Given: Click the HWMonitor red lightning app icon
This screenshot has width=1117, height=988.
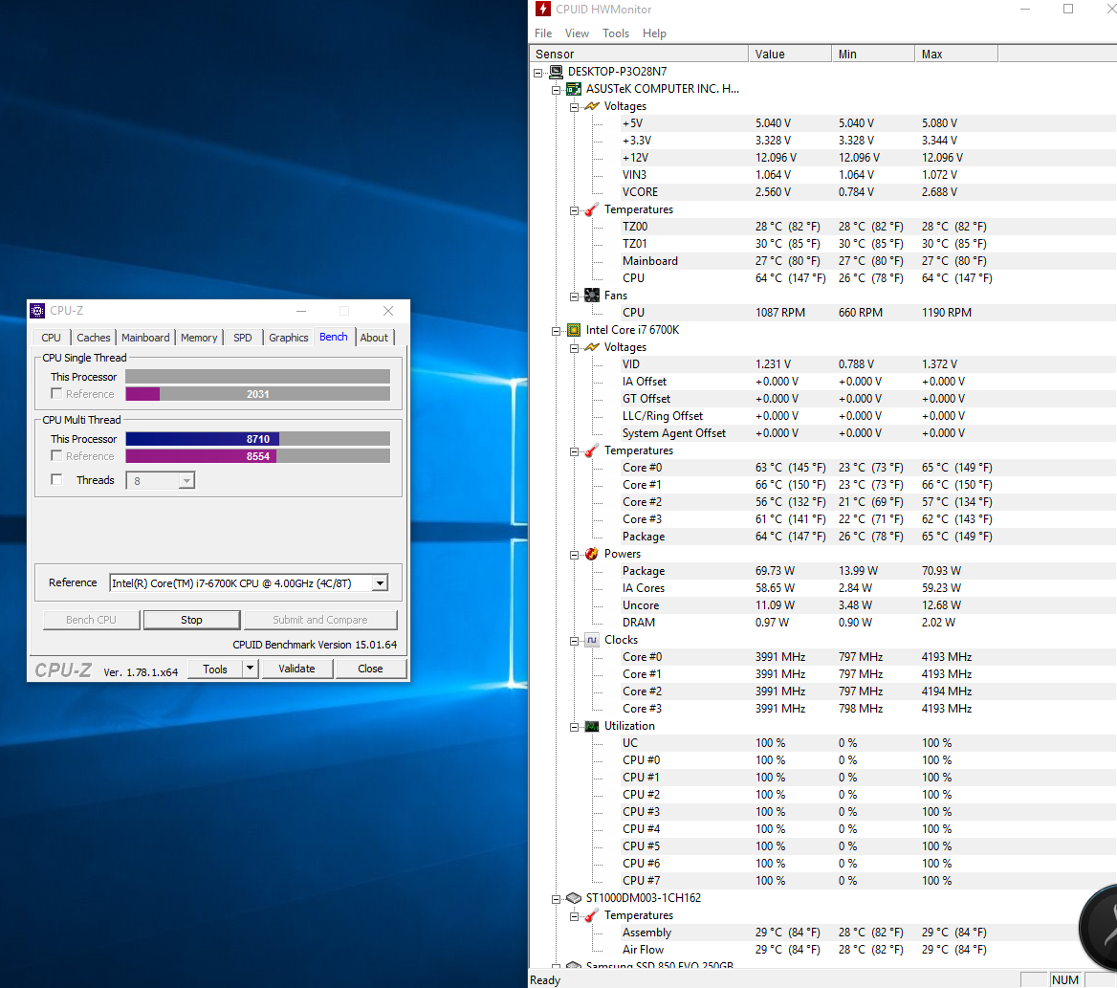Looking at the screenshot, I should tap(543, 9).
